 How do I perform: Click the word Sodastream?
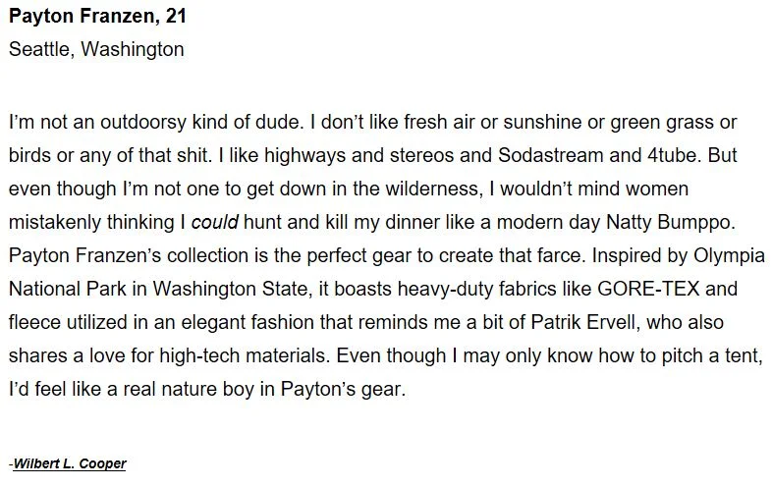550,155
